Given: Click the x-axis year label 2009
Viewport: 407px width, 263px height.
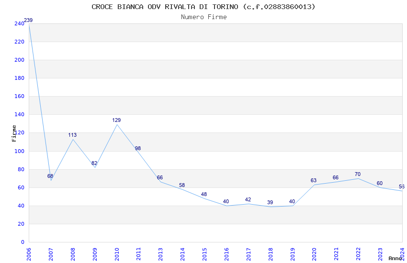Looking at the screenshot, I should pyautogui.click(x=95, y=254).
